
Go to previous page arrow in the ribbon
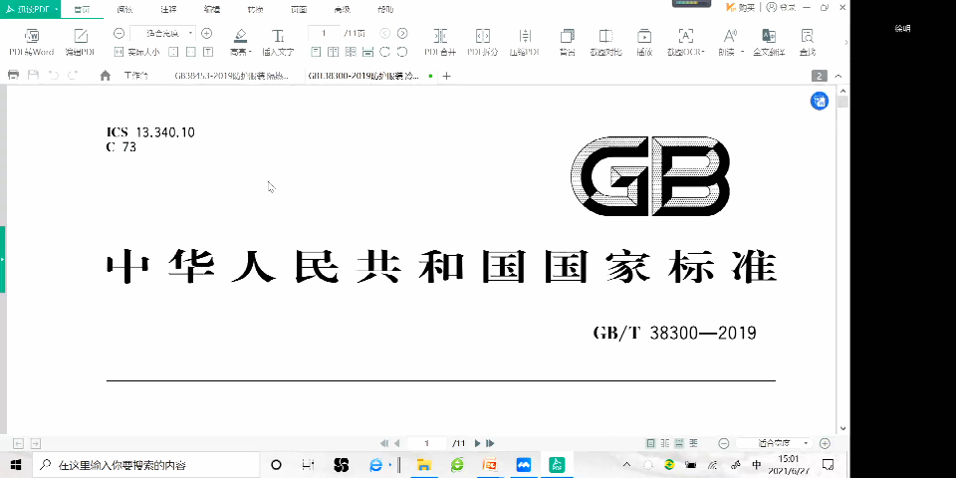point(384,33)
